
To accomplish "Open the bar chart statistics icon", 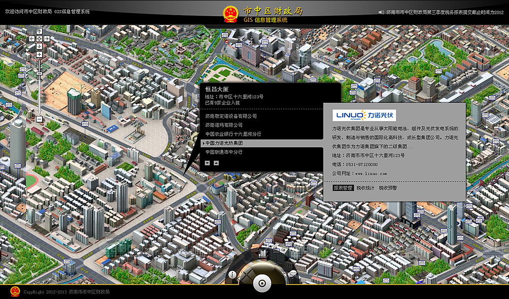I will point(262,253).
